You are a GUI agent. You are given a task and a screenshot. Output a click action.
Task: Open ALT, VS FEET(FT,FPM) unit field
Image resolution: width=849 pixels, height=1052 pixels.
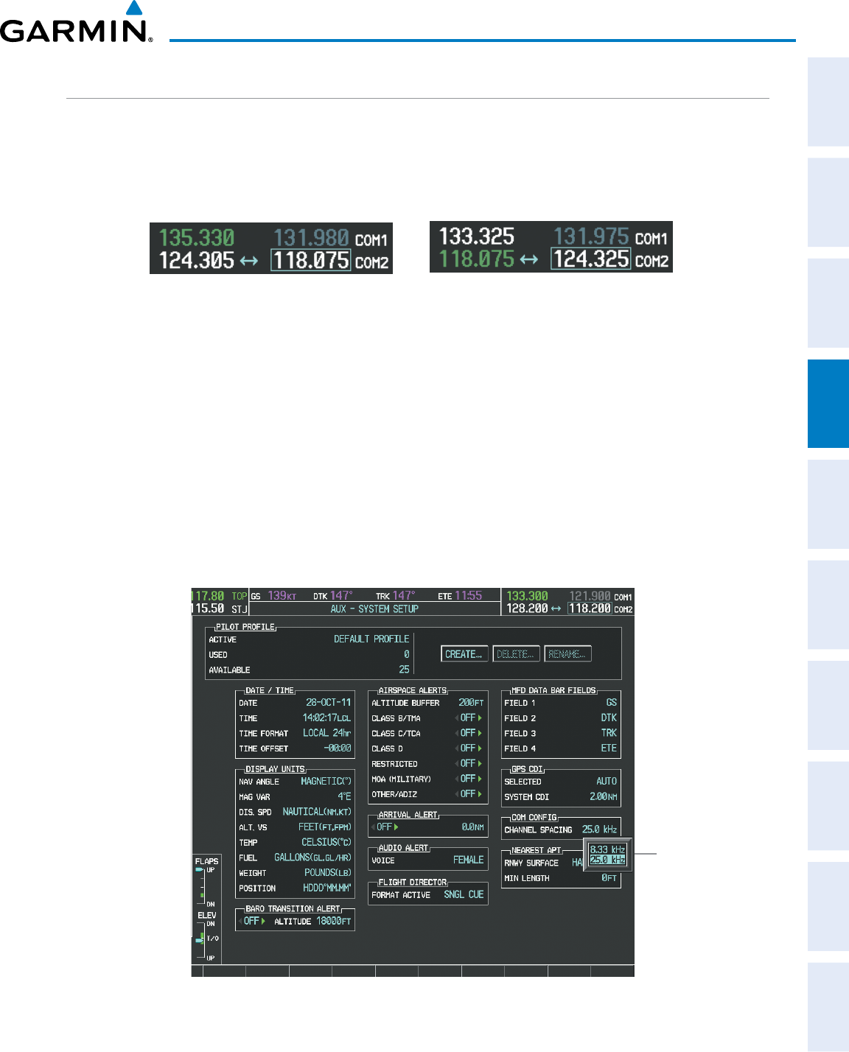(325, 827)
